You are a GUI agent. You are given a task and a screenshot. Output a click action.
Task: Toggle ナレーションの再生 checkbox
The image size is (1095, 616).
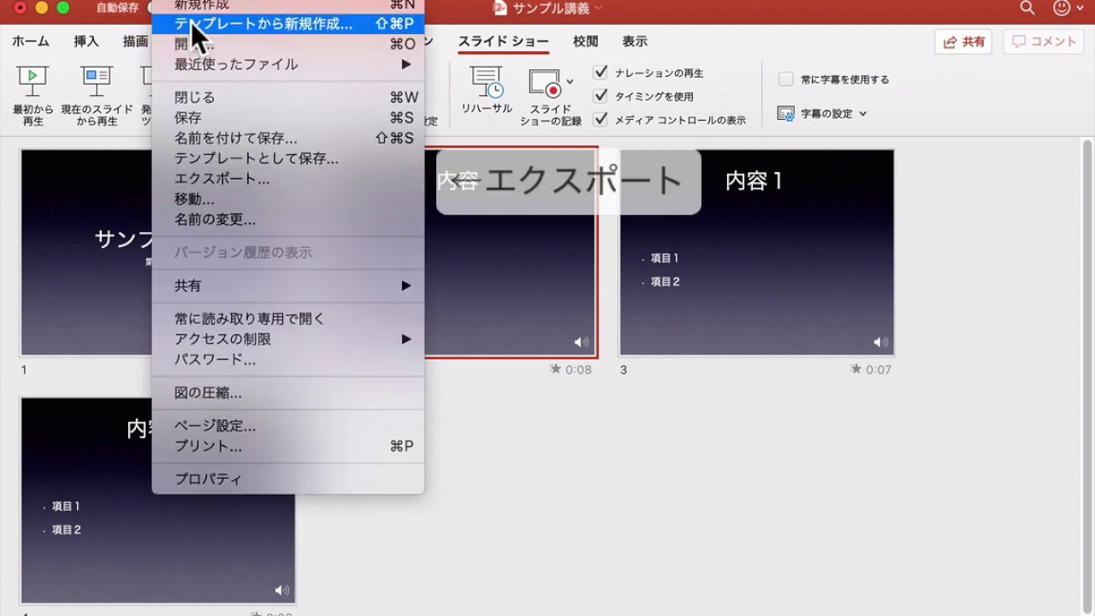tap(601, 73)
